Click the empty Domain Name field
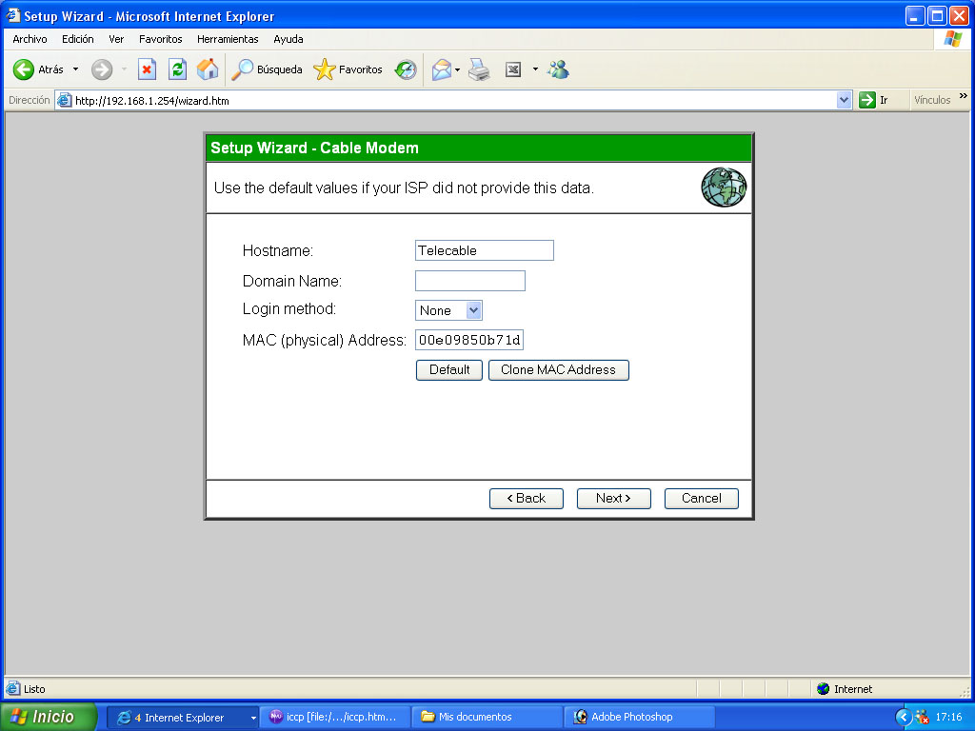 (x=470, y=281)
